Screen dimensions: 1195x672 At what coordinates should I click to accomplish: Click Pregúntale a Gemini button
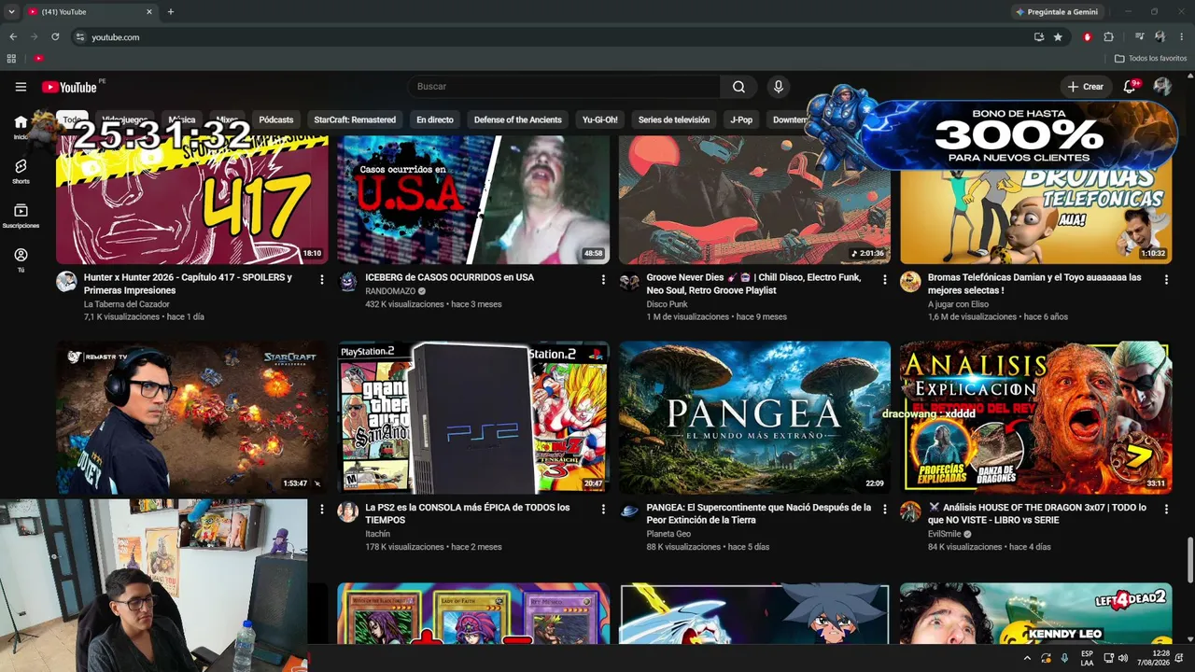1057,12
